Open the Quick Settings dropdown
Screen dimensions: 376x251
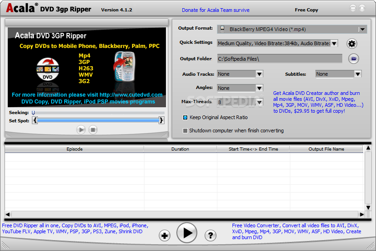[x=334, y=43]
